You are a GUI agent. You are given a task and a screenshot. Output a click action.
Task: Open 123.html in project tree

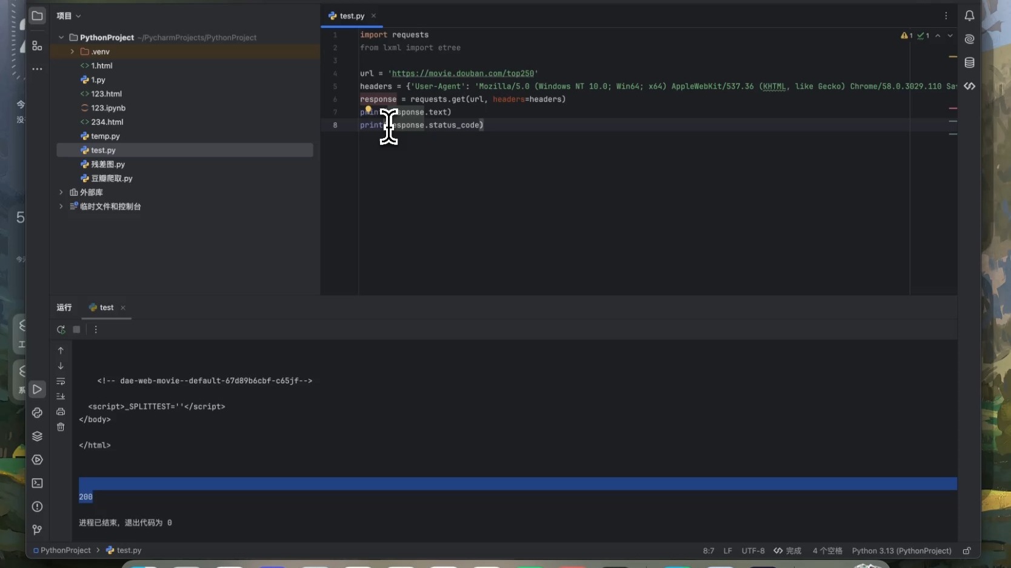coord(106,94)
